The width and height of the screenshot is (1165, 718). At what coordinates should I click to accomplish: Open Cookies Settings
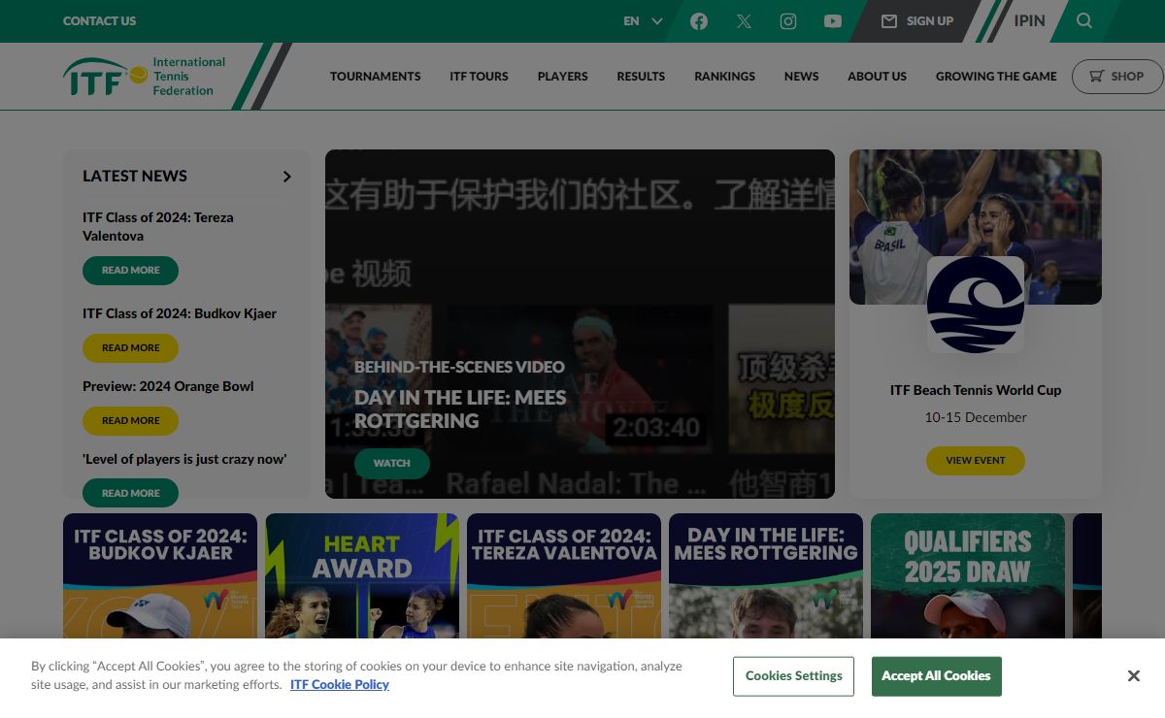click(x=793, y=676)
